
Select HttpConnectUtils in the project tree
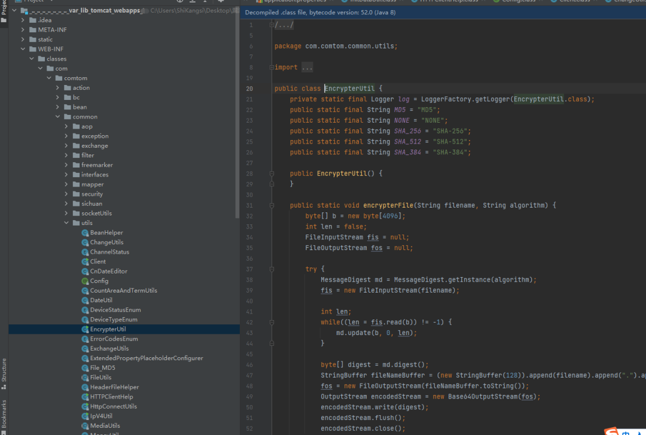click(113, 406)
